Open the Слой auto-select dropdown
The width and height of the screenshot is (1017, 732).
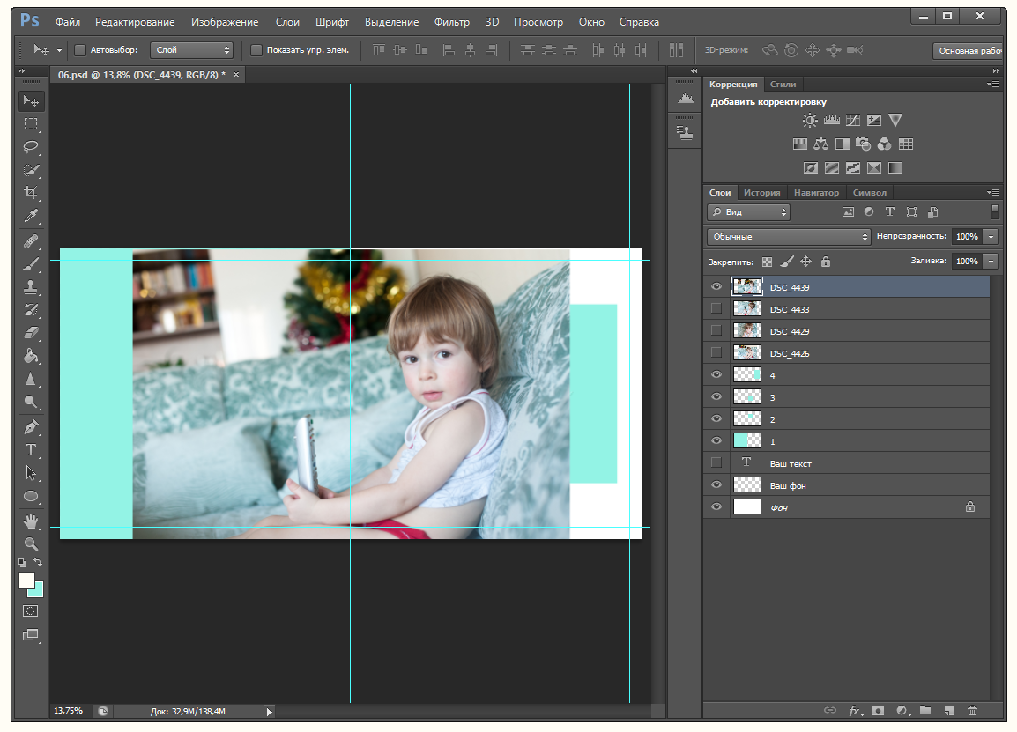coord(190,50)
